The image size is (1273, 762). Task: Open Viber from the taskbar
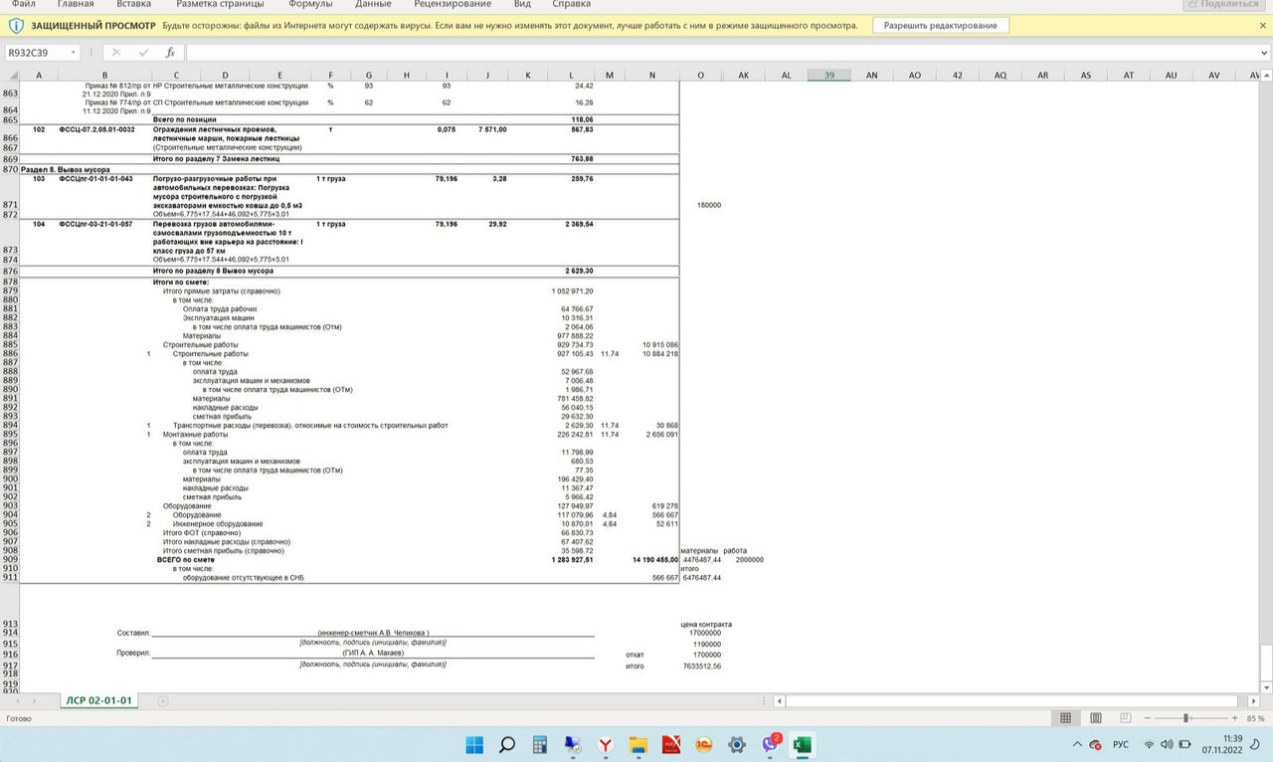point(771,744)
